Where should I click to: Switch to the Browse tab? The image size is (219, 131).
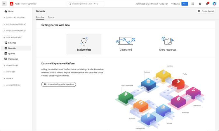[51, 17]
